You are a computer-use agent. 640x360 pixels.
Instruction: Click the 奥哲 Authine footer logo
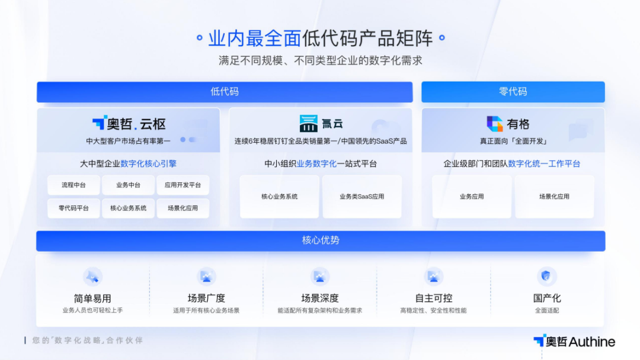[574, 341]
